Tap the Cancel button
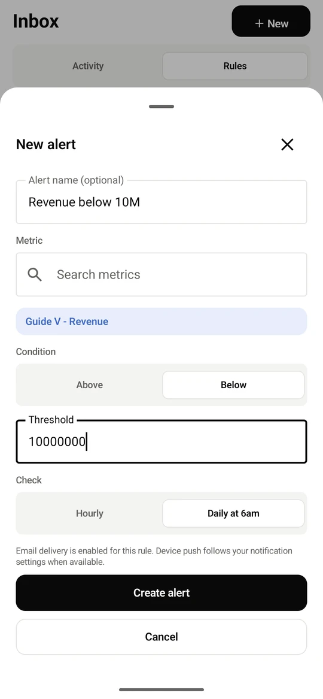The width and height of the screenshot is (323, 699). (161, 637)
